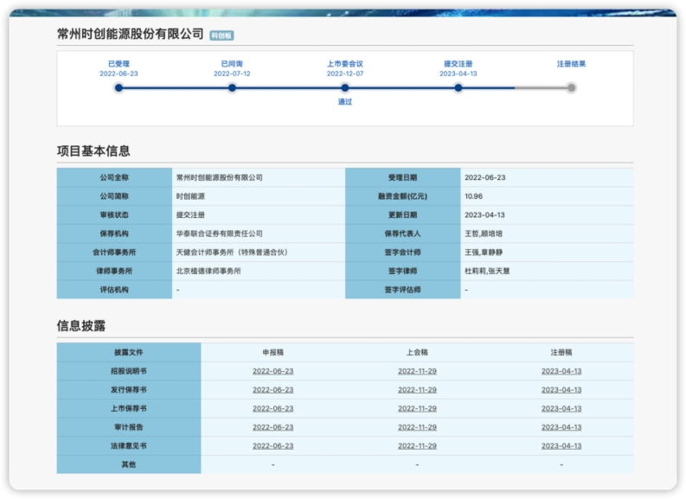Click the sponsor 华泰联合证券有限责任公司
This screenshot has width=686, height=499.
[259, 234]
